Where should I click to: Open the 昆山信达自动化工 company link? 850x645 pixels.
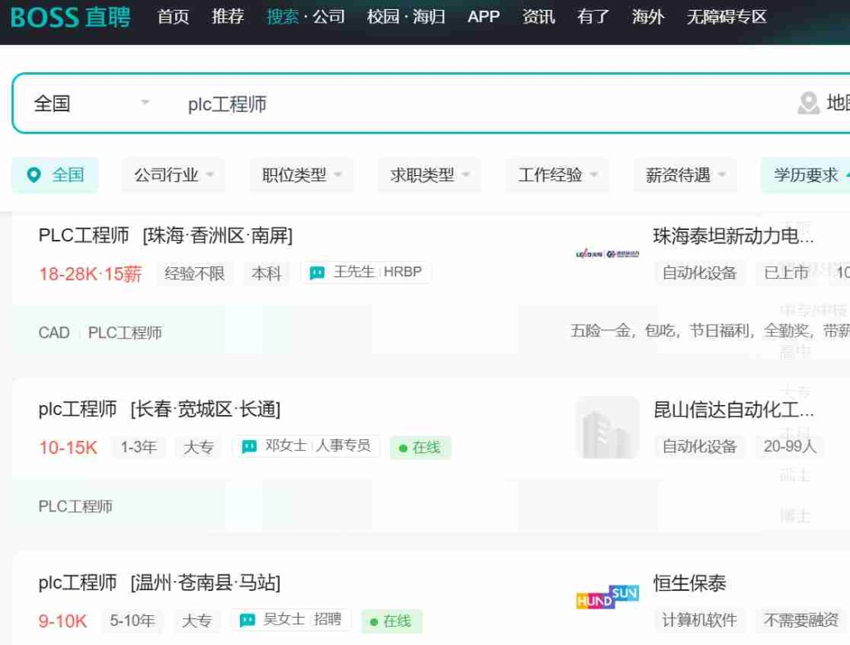733,409
